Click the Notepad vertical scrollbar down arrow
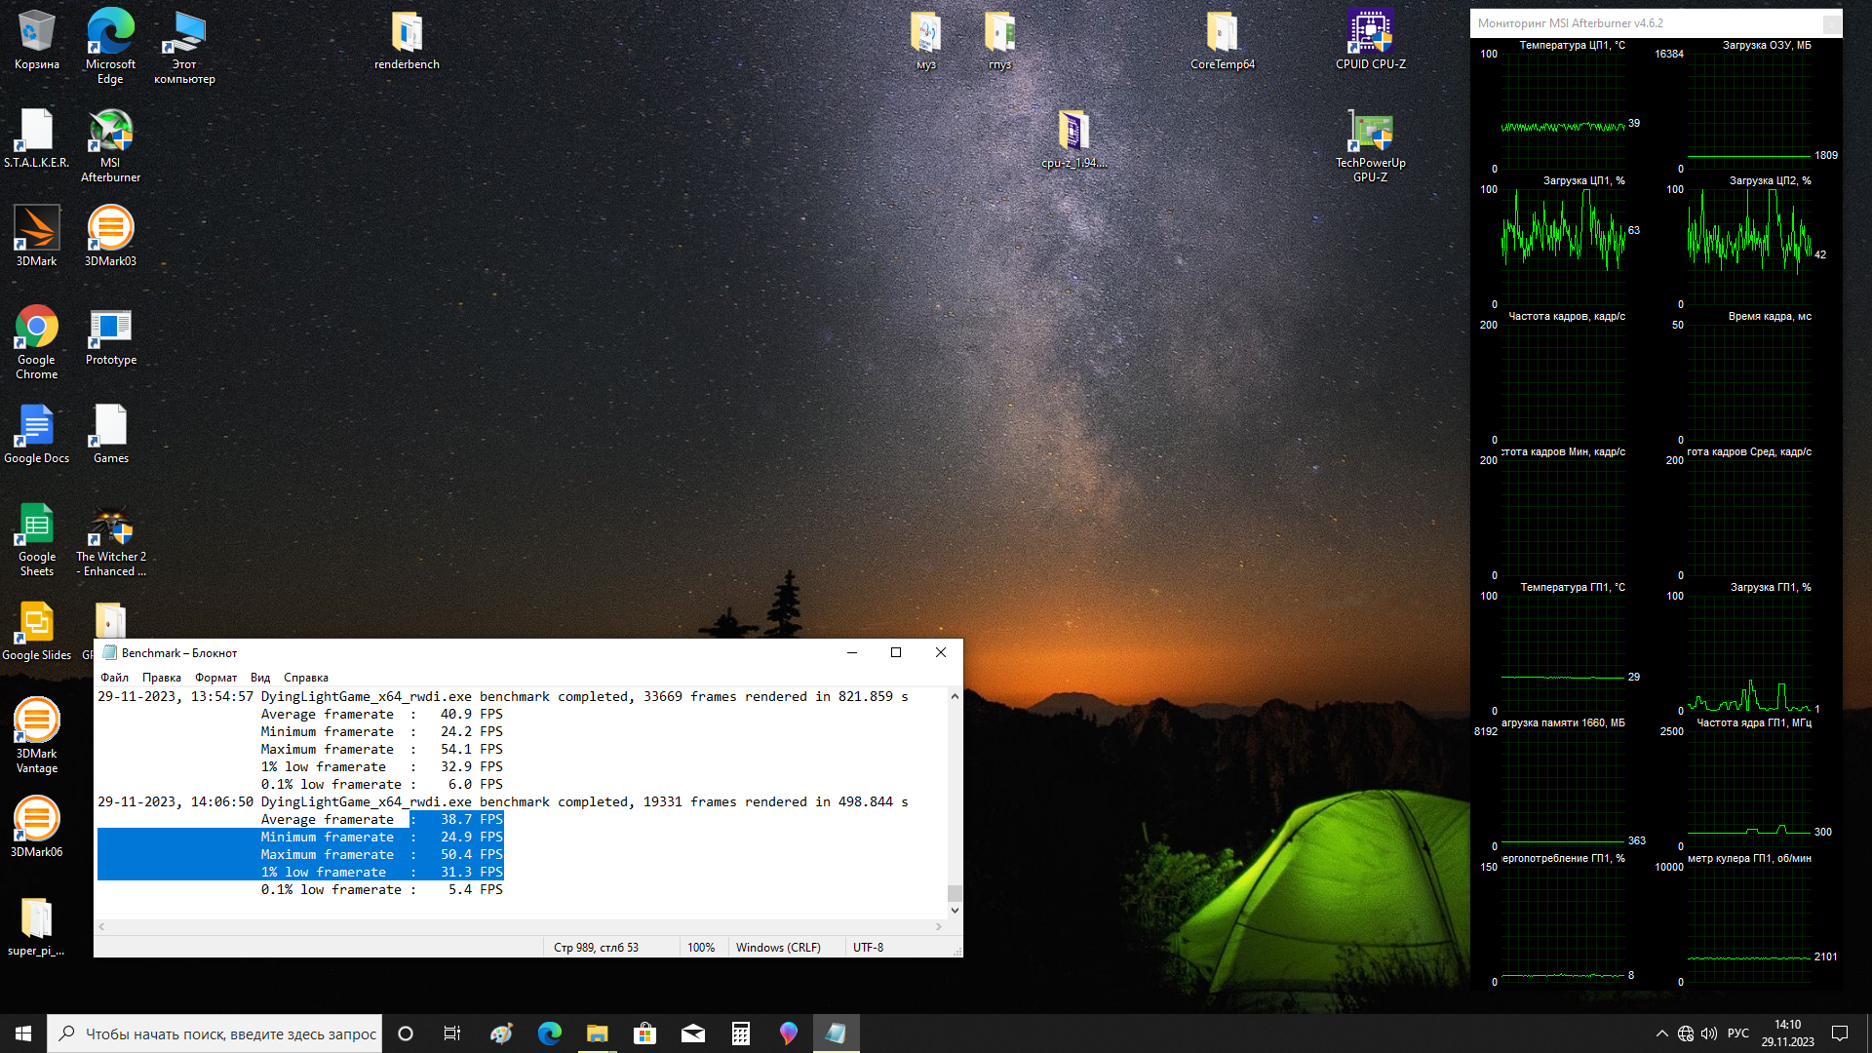 [x=955, y=911]
